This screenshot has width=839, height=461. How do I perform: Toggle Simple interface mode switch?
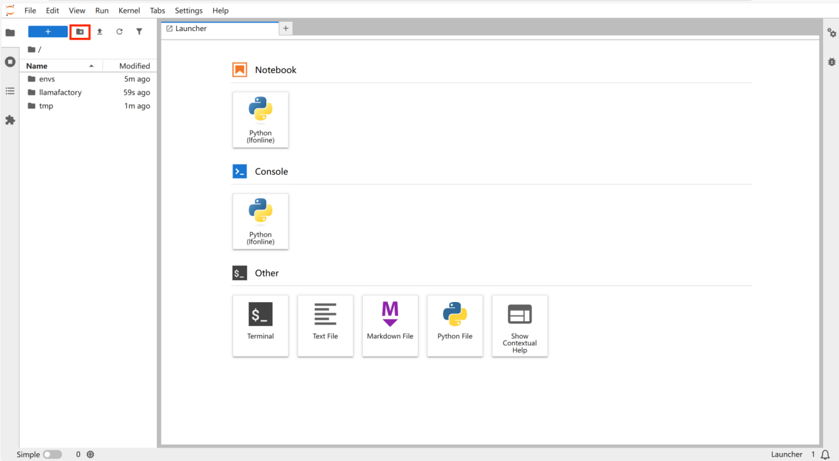click(x=52, y=454)
